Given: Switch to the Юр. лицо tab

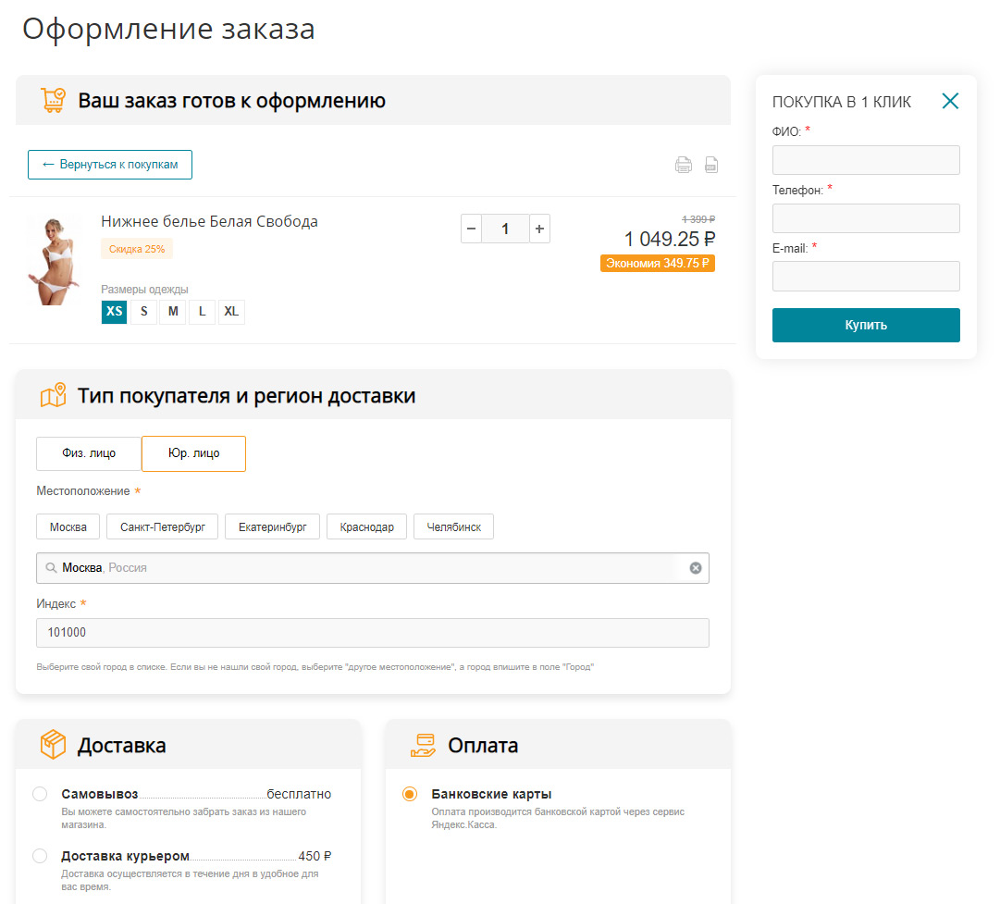Looking at the screenshot, I should [192, 453].
